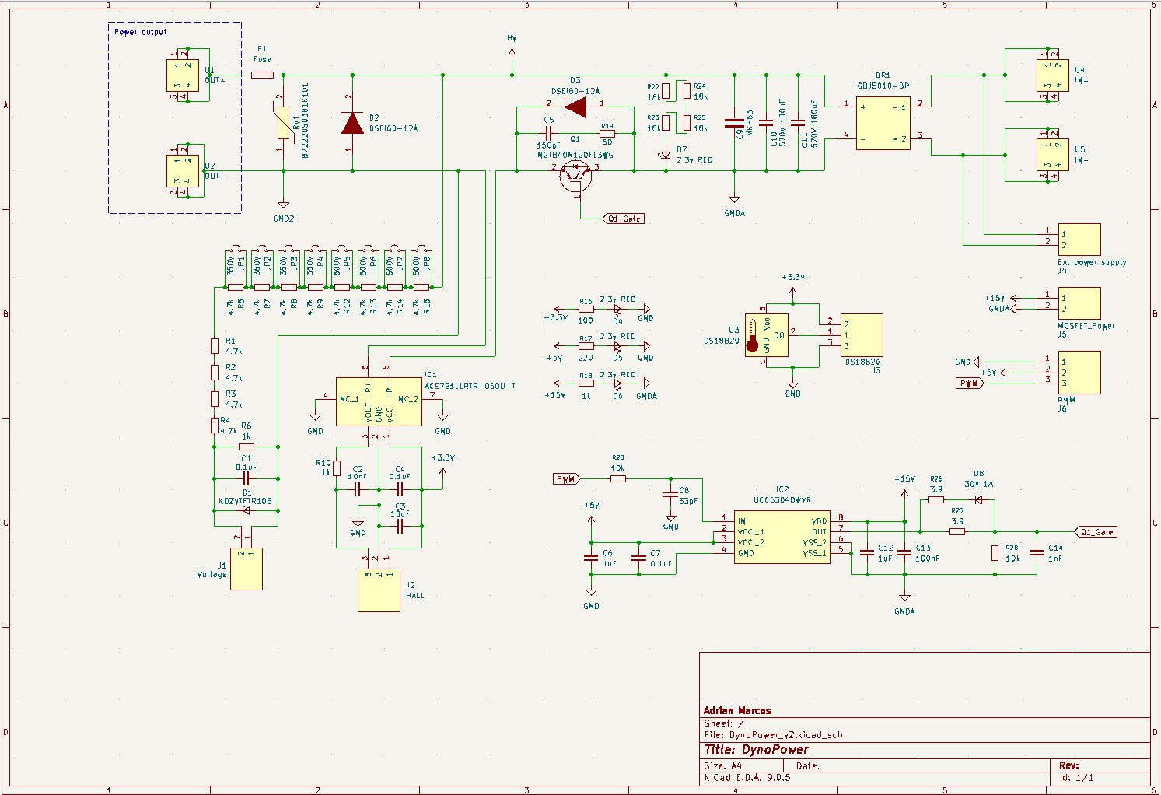This screenshot has width=1161, height=795.
Task: Select the D7 red LED symbol
Action: 665,156
